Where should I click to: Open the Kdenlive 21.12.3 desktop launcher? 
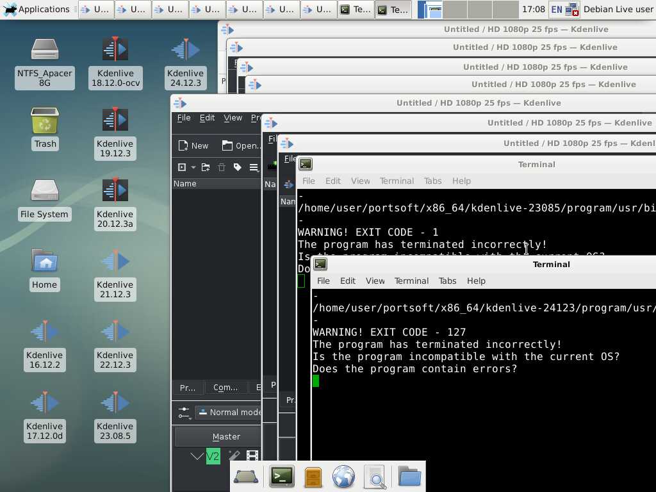pos(115,274)
